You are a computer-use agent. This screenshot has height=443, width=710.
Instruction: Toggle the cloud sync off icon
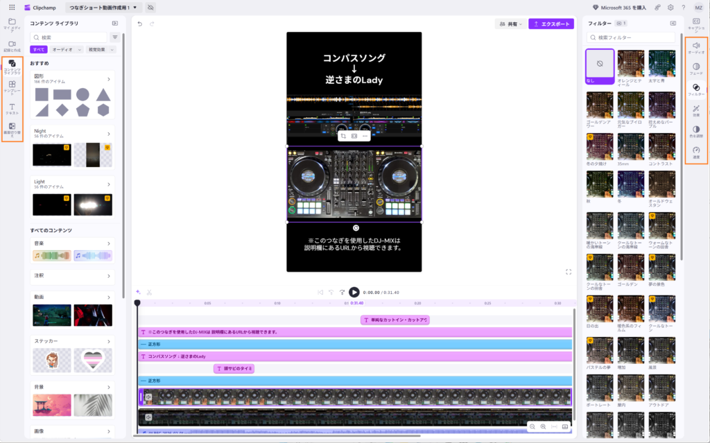[151, 7]
